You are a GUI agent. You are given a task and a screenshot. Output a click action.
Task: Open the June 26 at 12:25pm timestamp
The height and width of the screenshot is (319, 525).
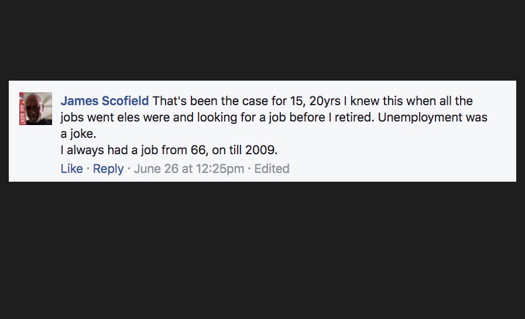pyautogui.click(x=188, y=169)
